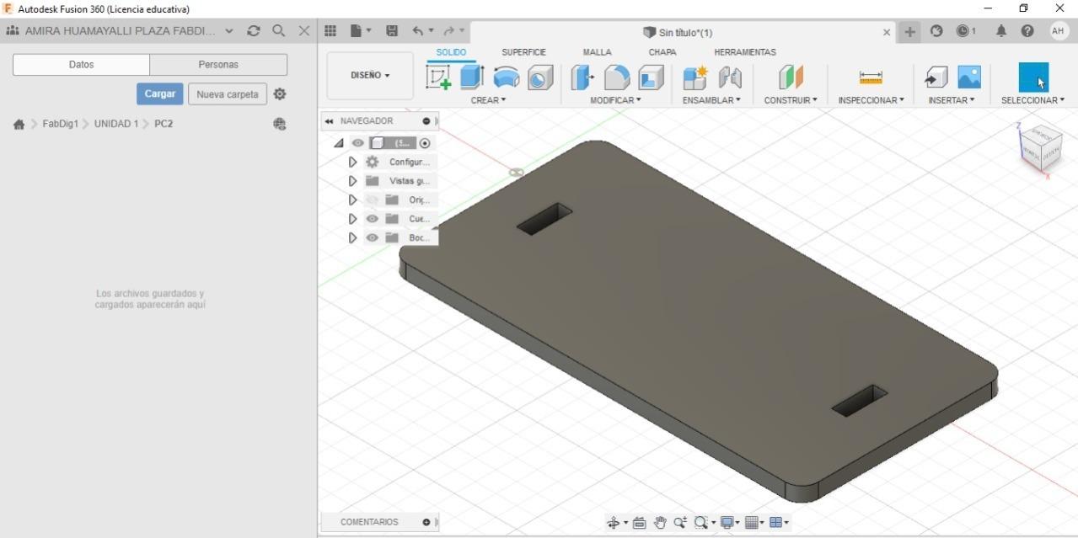Open the File menu dropdown

point(361,31)
